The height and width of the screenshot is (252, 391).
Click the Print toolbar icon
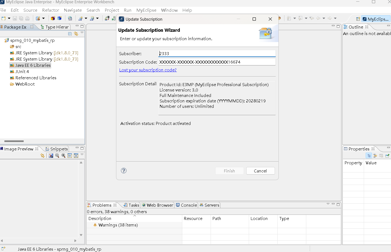[x=27, y=18]
